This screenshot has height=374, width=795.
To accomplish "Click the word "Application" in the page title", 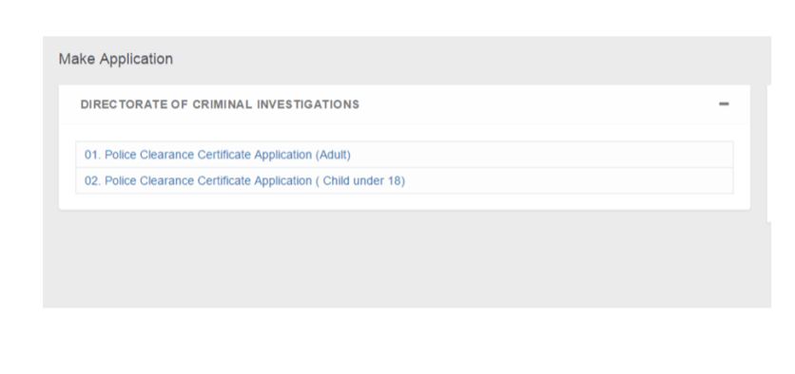I will 136,59.
